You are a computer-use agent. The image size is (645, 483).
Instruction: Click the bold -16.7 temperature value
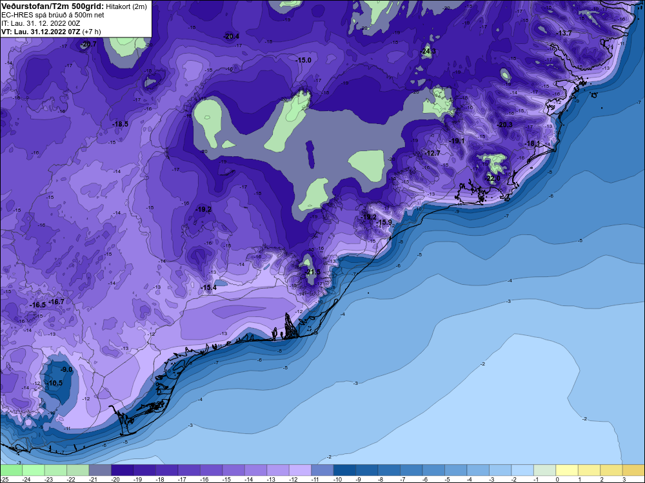coord(56,302)
